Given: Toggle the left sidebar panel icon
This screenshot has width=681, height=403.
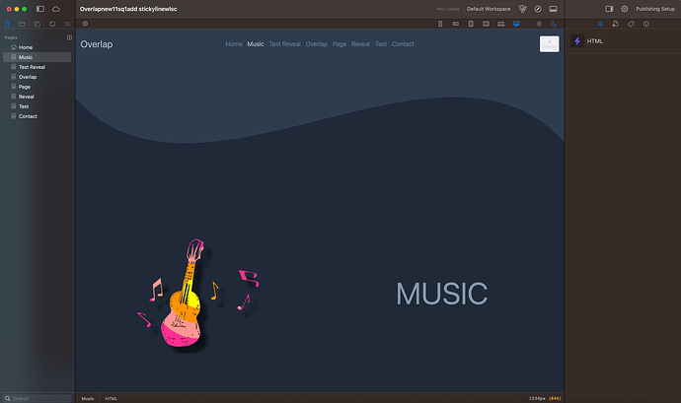Looking at the screenshot, I should [x=40, y=9].
